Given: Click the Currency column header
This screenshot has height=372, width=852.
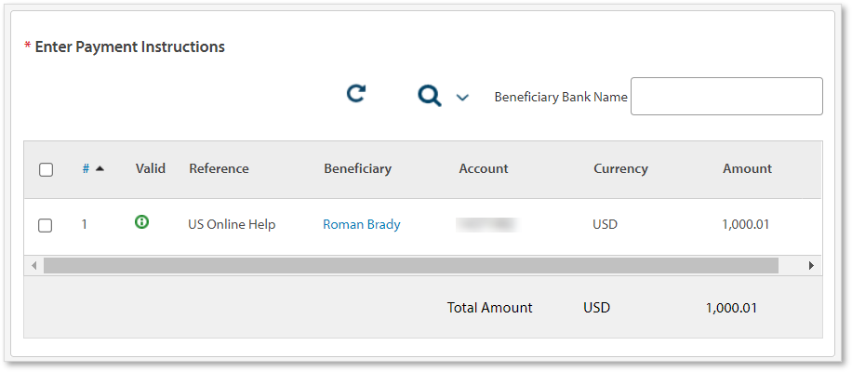Looking at the screenshot, I should coord(620,168).
